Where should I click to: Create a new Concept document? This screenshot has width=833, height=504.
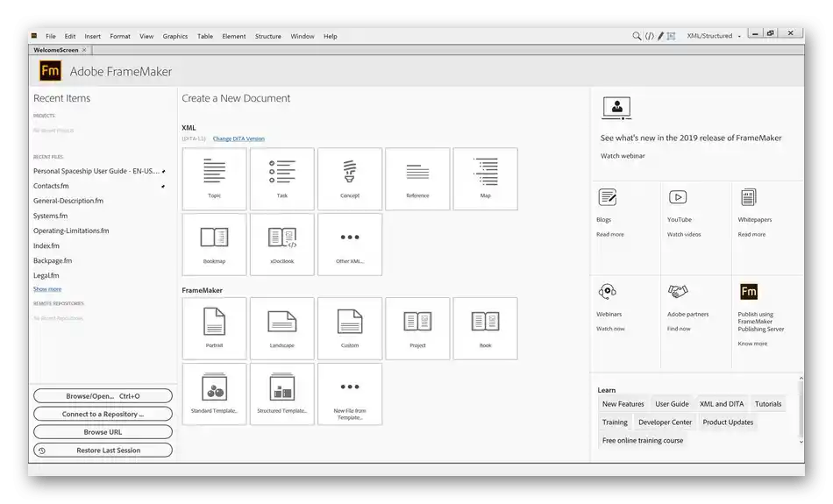click(x=350, y=179)
